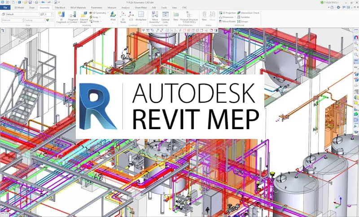Switch to the Title Block tab

pyautogui.click(x=60, y=8)
